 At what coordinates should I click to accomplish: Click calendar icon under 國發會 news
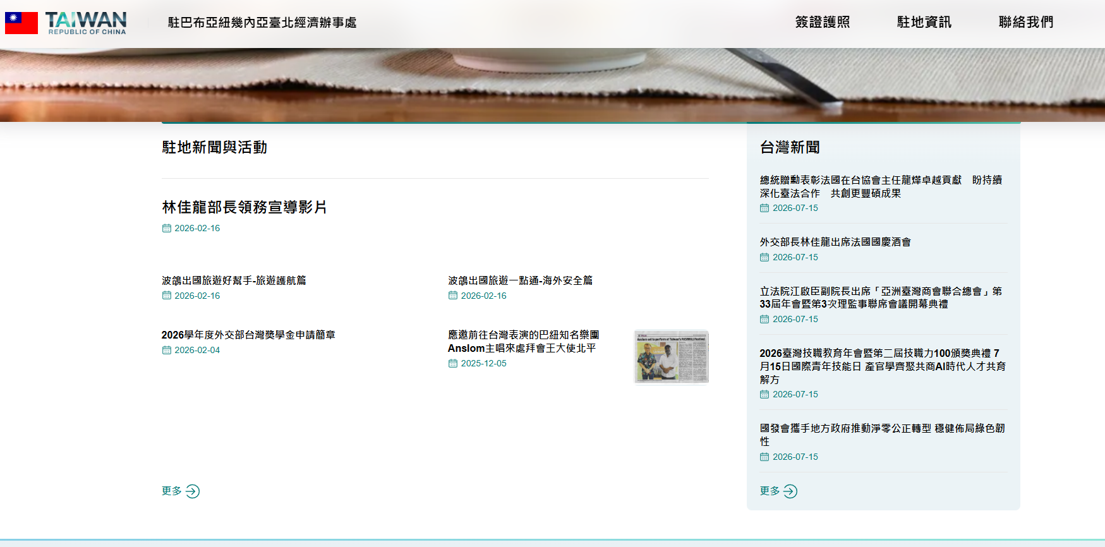pos(764,457)
